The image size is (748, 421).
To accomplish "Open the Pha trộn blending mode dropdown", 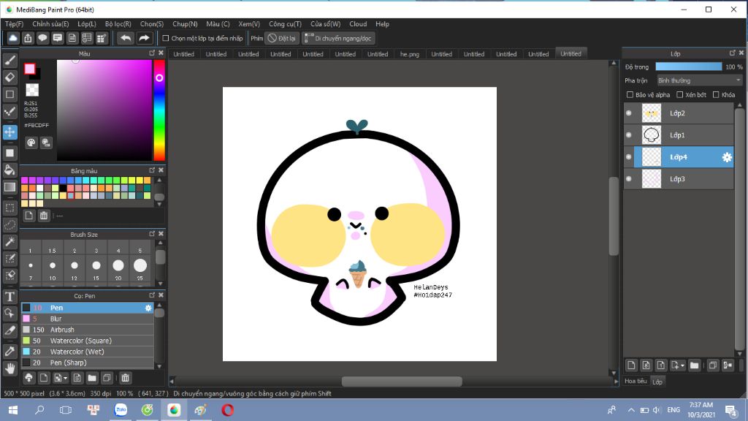I will pyautogui.click(x=699, y=80).
